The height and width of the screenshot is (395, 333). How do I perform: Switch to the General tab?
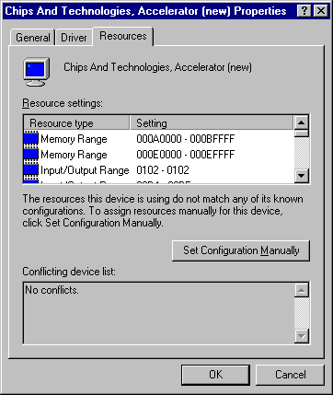[33, 38]
